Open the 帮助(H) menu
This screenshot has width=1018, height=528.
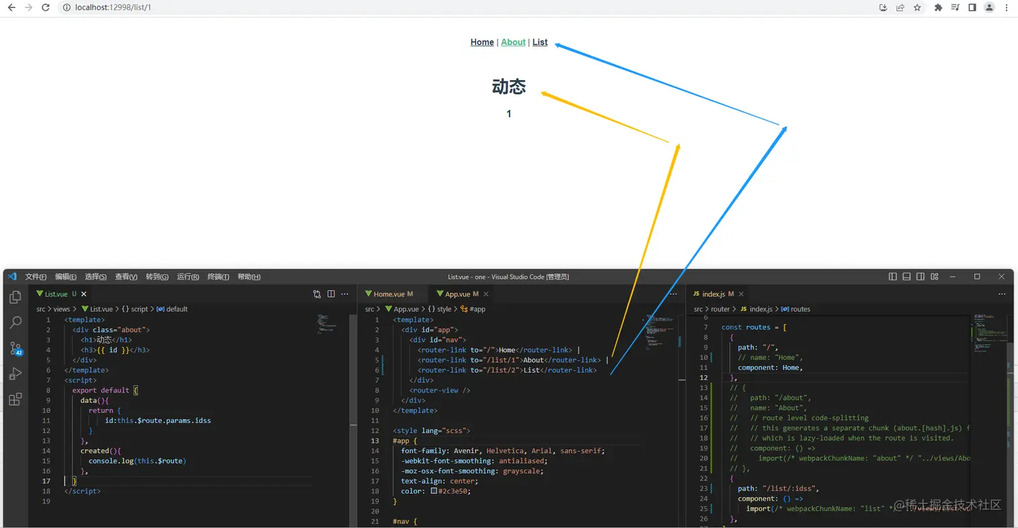(x=249, y=277)
